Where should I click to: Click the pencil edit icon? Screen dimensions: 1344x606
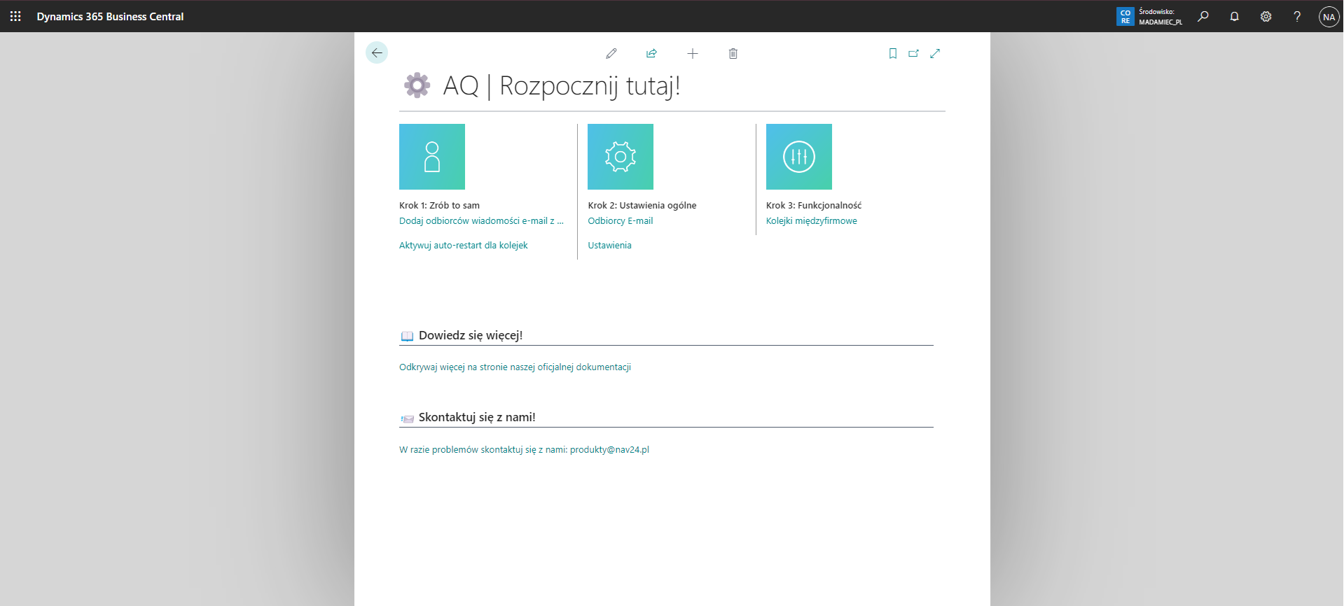point(611,54)
